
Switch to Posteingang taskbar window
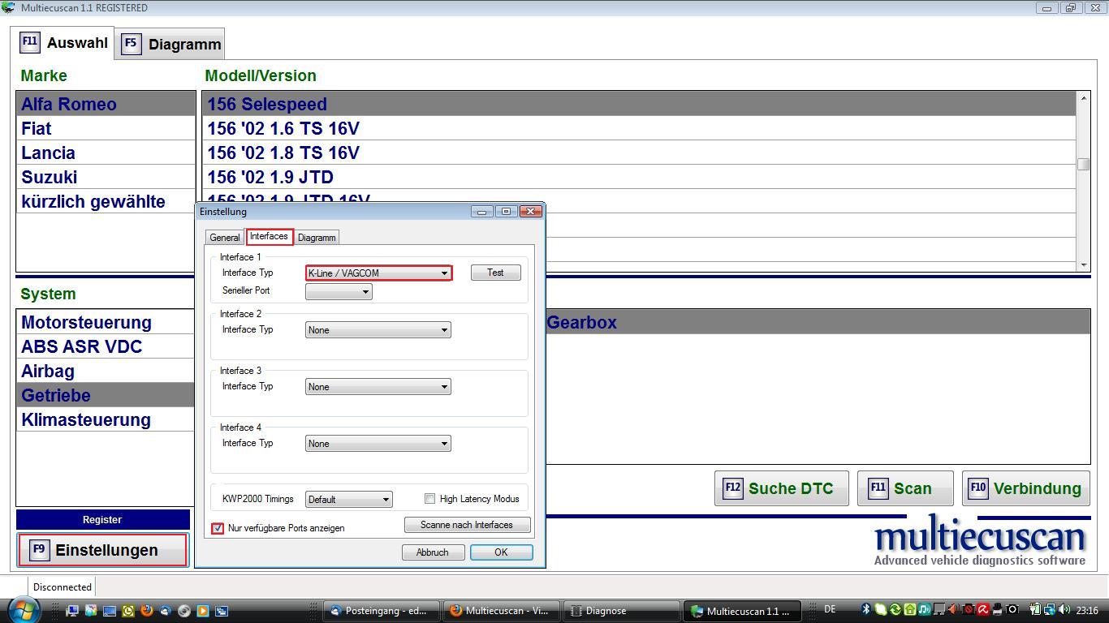pos(382,611)
